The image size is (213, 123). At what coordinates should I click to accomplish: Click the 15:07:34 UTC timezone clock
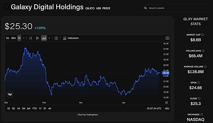[154, 108]
